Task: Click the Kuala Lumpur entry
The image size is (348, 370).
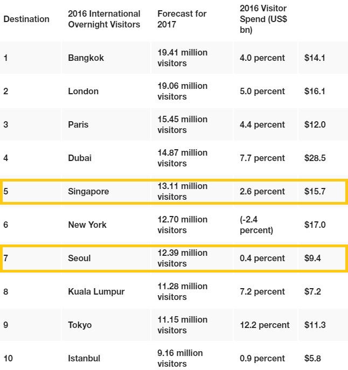Action: (x=96, y=292)
